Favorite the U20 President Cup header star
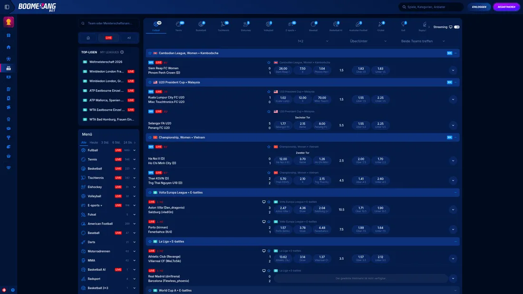 click(x=150, y=82)
